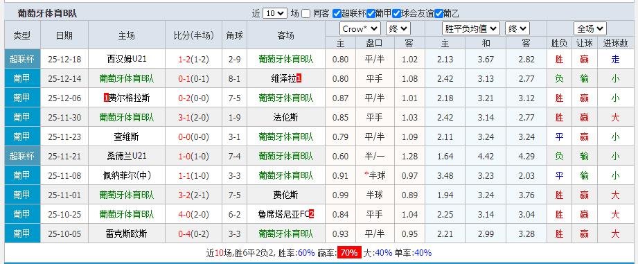Viewport: 638px width, 264px height.
Task: Open score 1-2(1-2) on 25-12-18
Action: pos(194,60)
